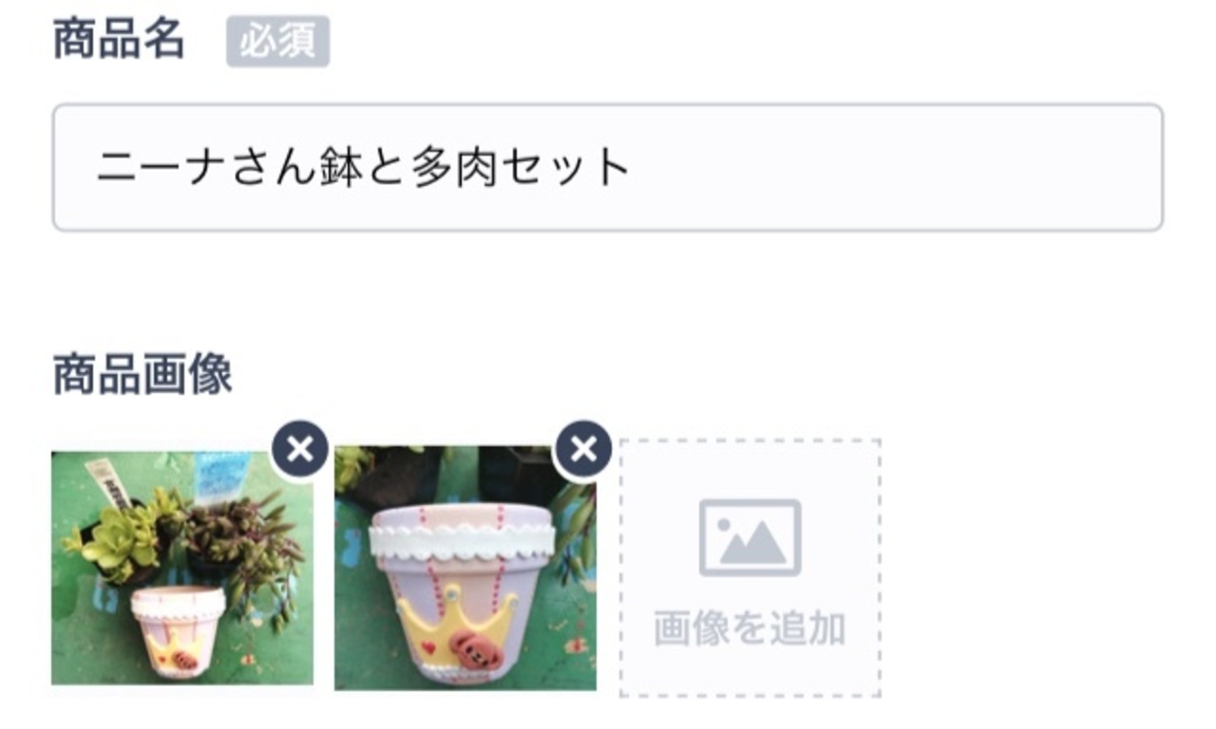This screenshot has height=729, width=1216.
Task: Open the second thumbnail showing the purple pot
Action: 465,568
